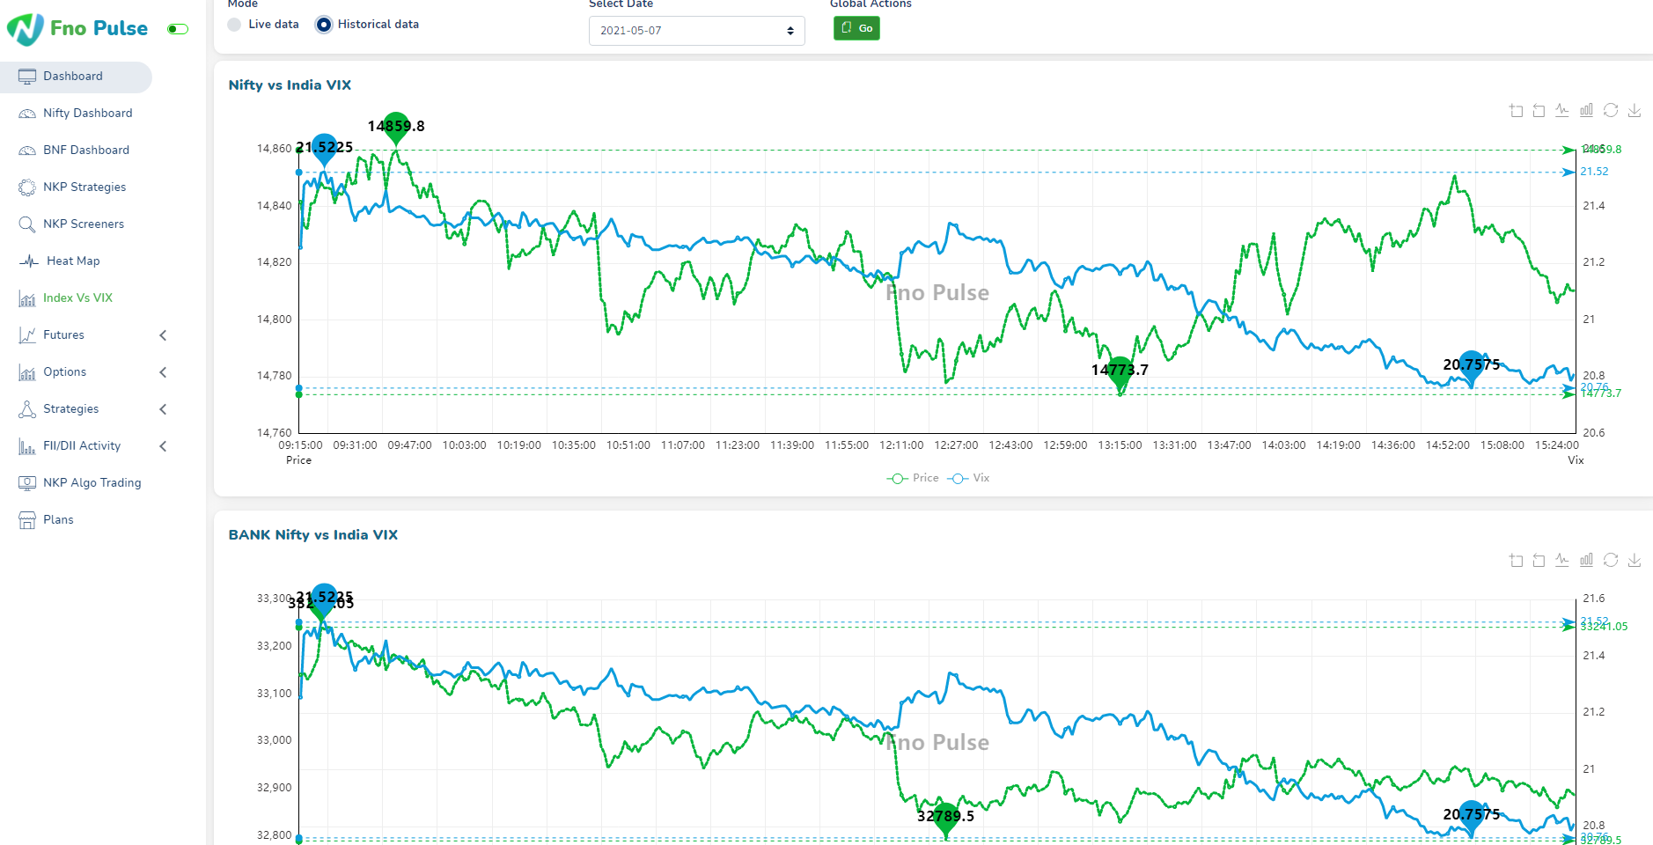Expand the FII/DII Activity chevron
Screen dimensions: 1653x845
pos(163,446)
